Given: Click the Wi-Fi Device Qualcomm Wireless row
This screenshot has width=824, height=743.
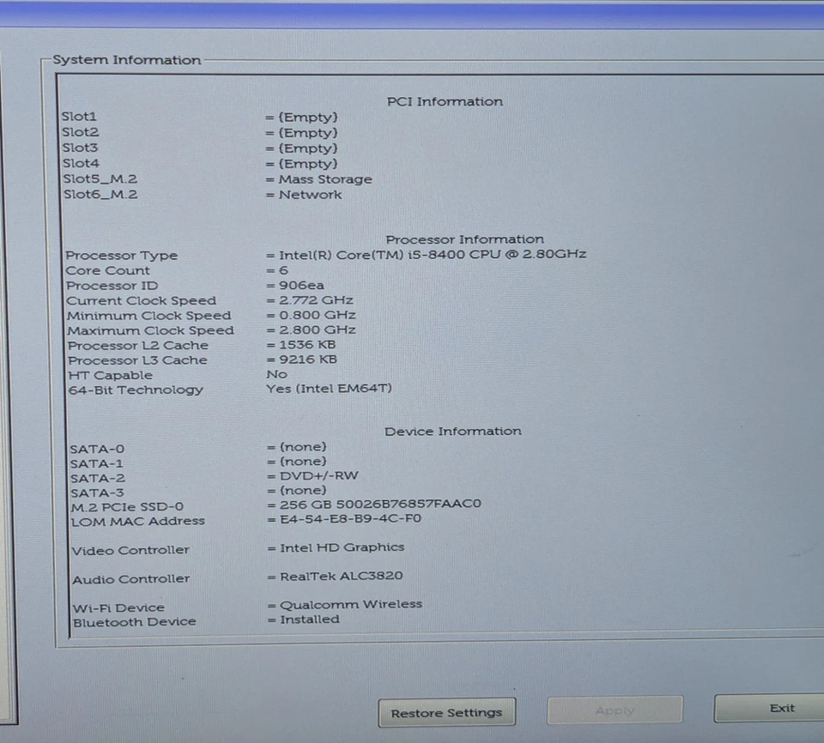Looking at the screenshot, I should [x=240, y=606].
